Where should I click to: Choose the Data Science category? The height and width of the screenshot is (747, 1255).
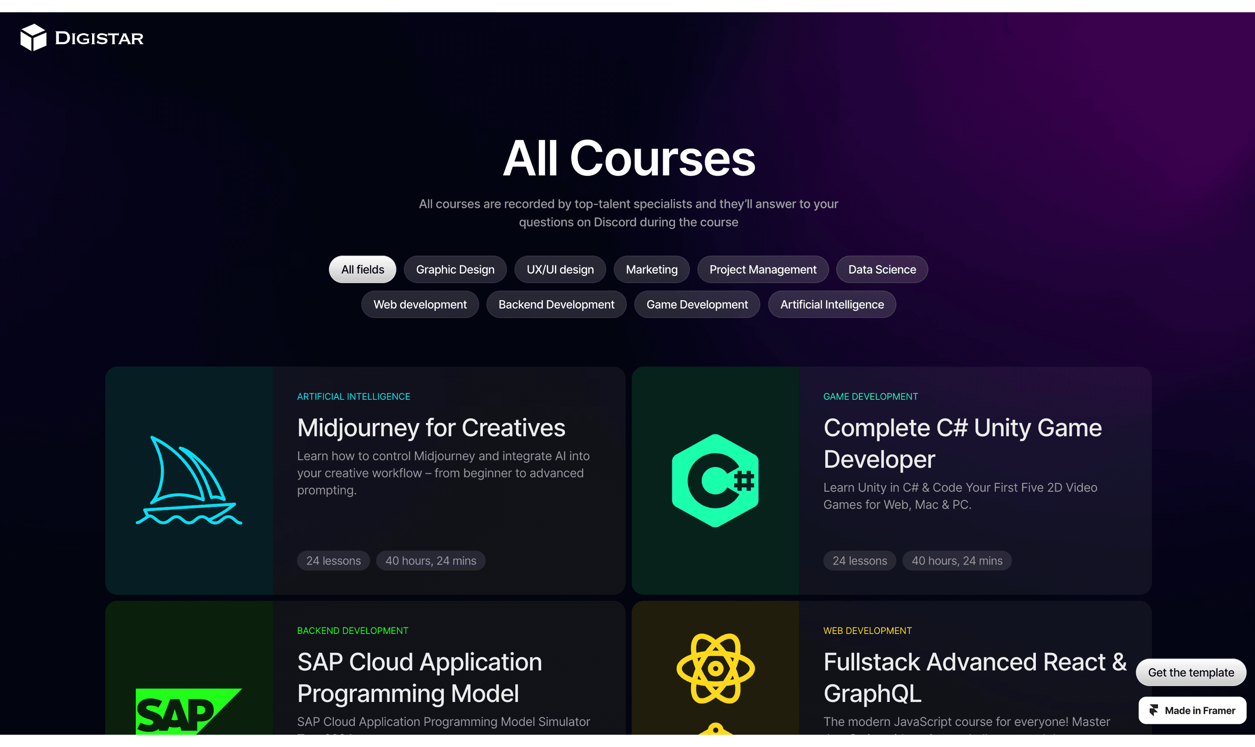pyautogui.click(x=881, y=269)
